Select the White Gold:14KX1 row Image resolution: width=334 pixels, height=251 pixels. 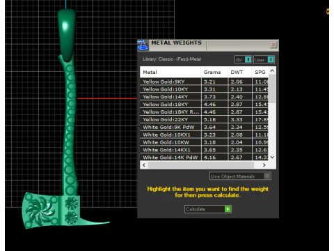pyautogui.click(x=205, y=150)
